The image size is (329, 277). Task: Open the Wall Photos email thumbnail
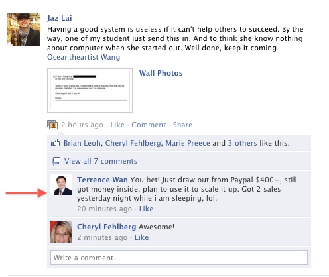point(90,90)
